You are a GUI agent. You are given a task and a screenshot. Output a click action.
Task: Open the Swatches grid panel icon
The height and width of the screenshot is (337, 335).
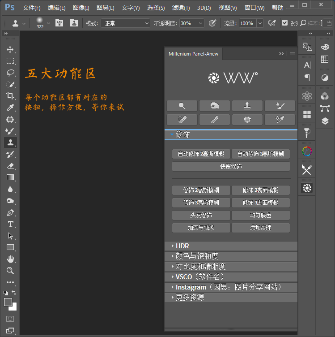pyautogui.click(x=325, y=59)
